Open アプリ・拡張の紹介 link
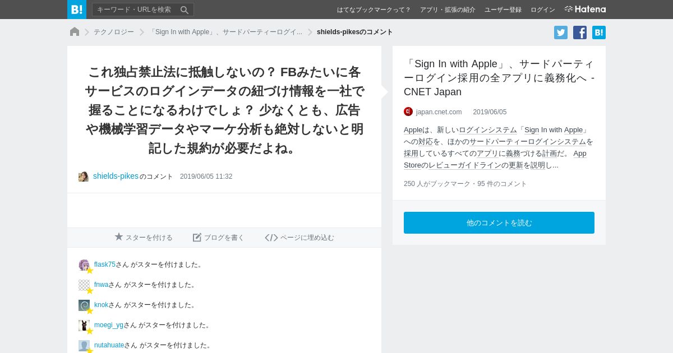 pyautogui.click(x=448, y=10)
